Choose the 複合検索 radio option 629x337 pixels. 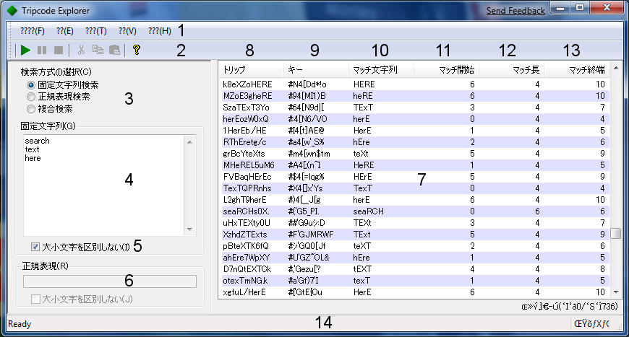coord(31,109)
